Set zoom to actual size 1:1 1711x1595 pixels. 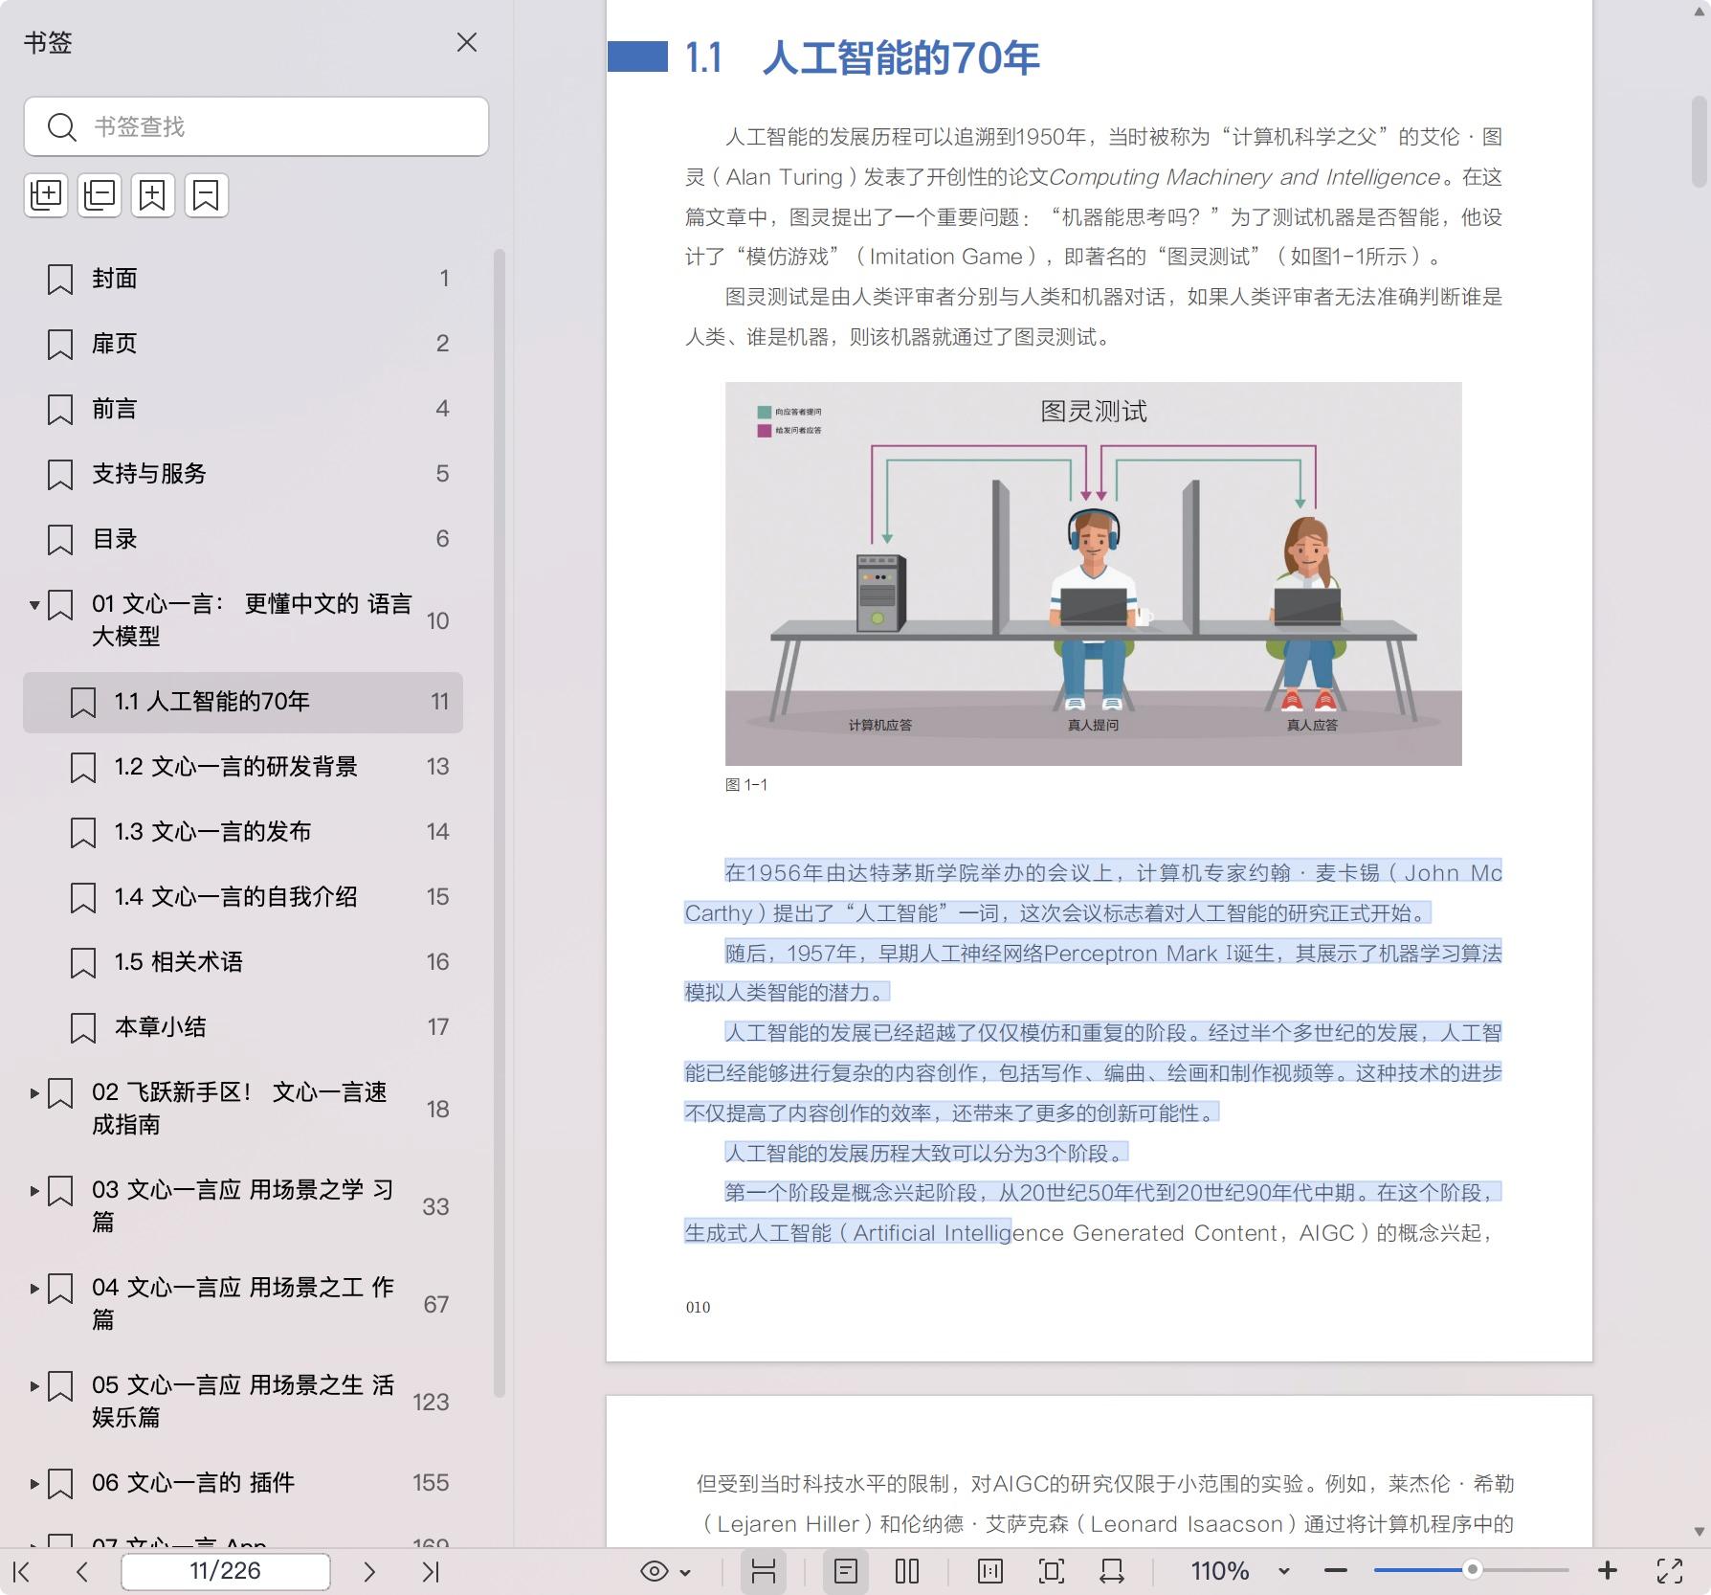point(990,1571)
